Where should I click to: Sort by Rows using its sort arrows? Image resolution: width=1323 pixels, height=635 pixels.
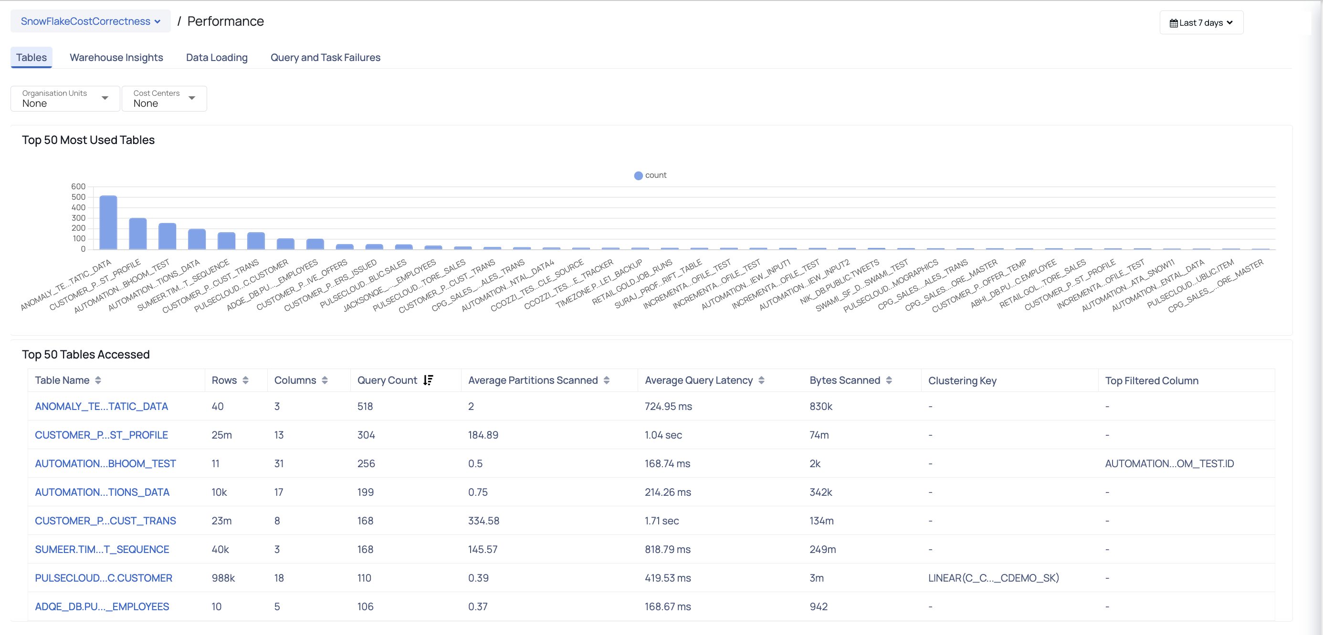tap(245, 380)
